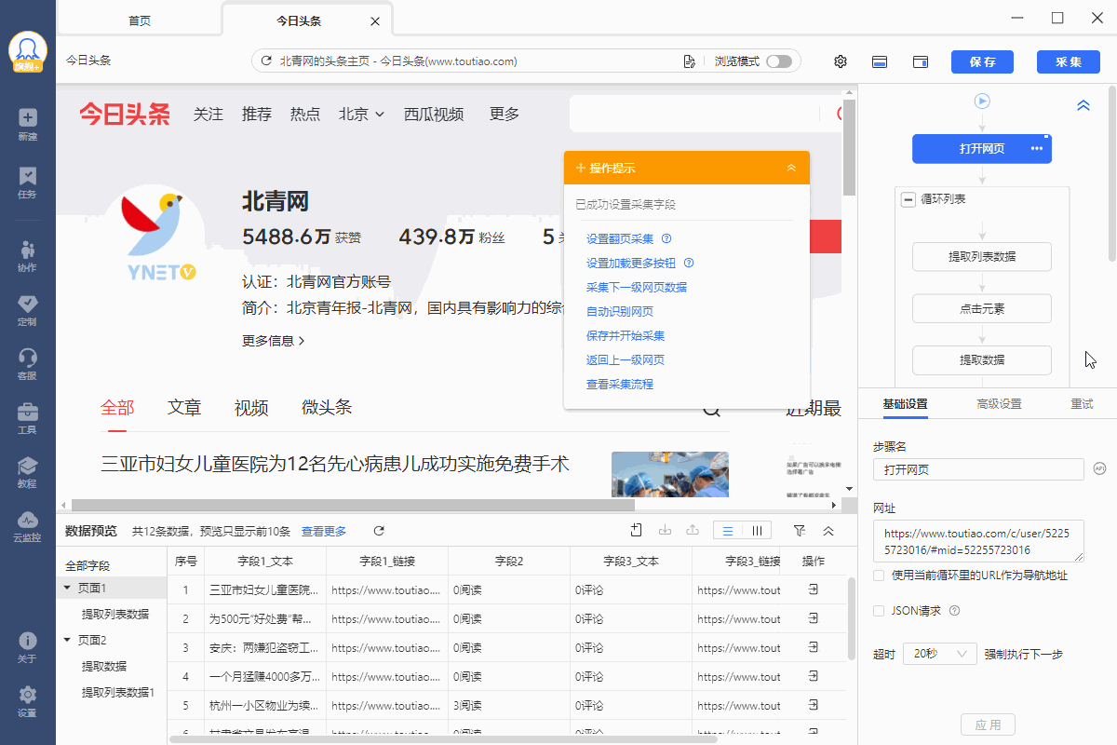Open the 任务 (Tasks) sidebar icon
The image size is (1117, 745).
point(27,183)
